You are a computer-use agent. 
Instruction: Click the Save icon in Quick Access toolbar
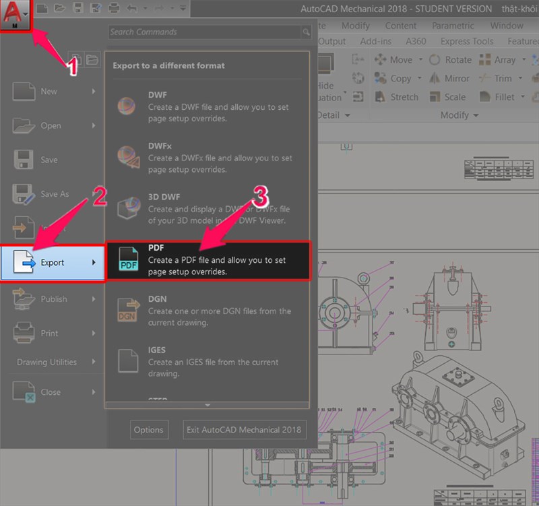pyautogui.click(x=76, y=8)
